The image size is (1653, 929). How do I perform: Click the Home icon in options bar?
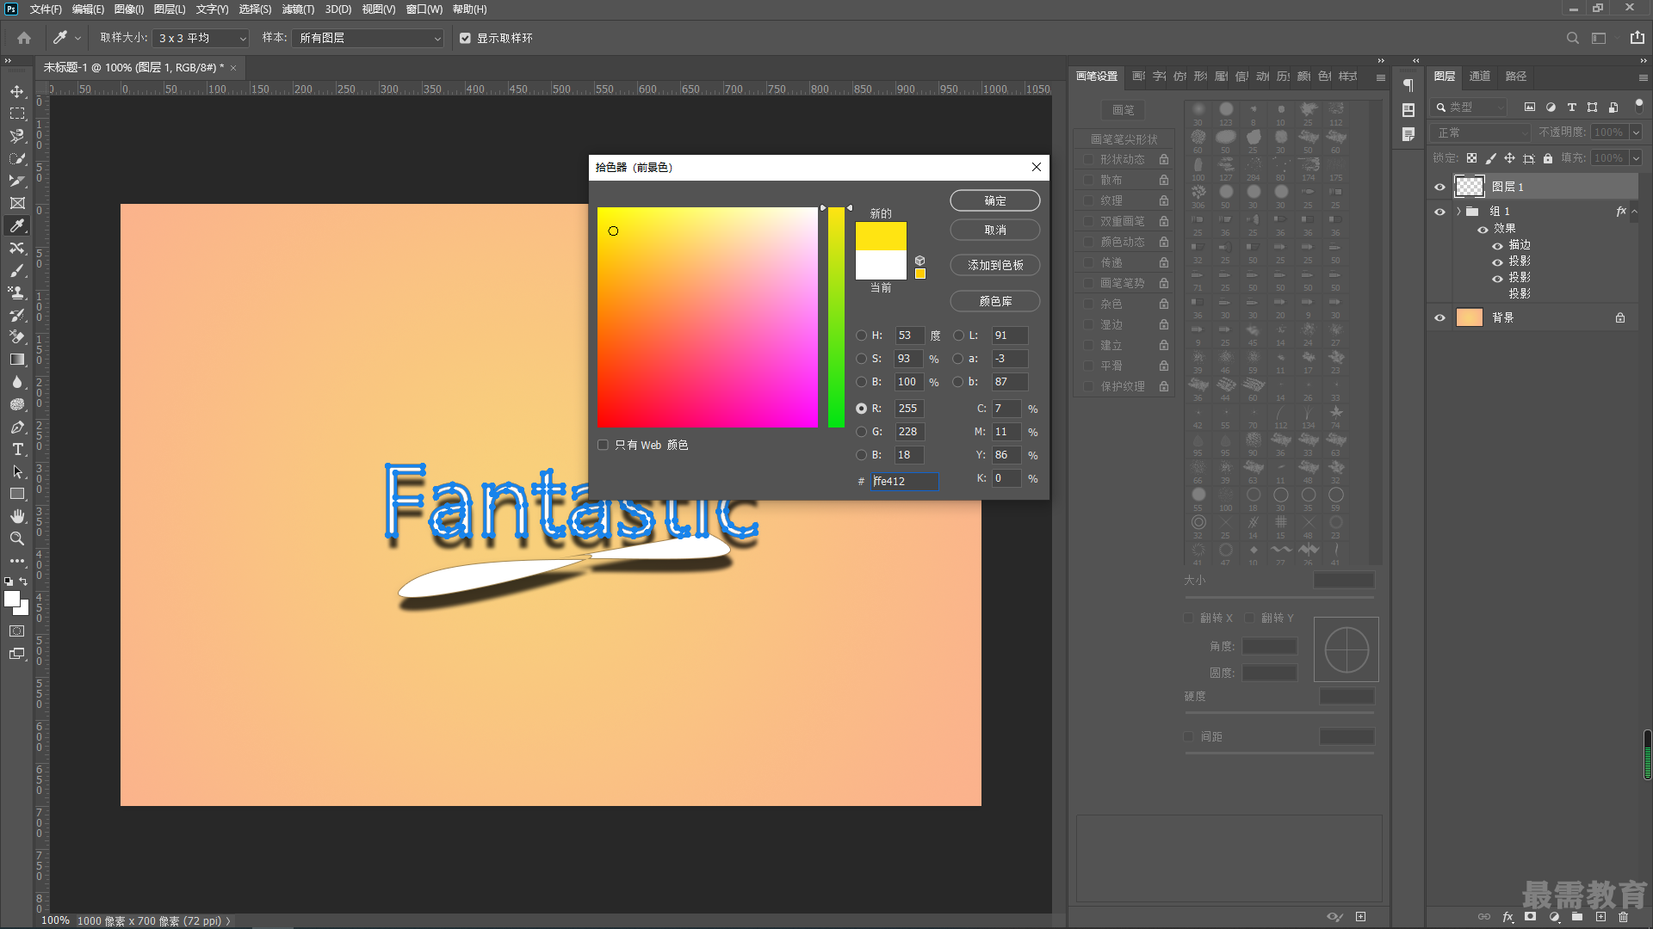(24, 38)
